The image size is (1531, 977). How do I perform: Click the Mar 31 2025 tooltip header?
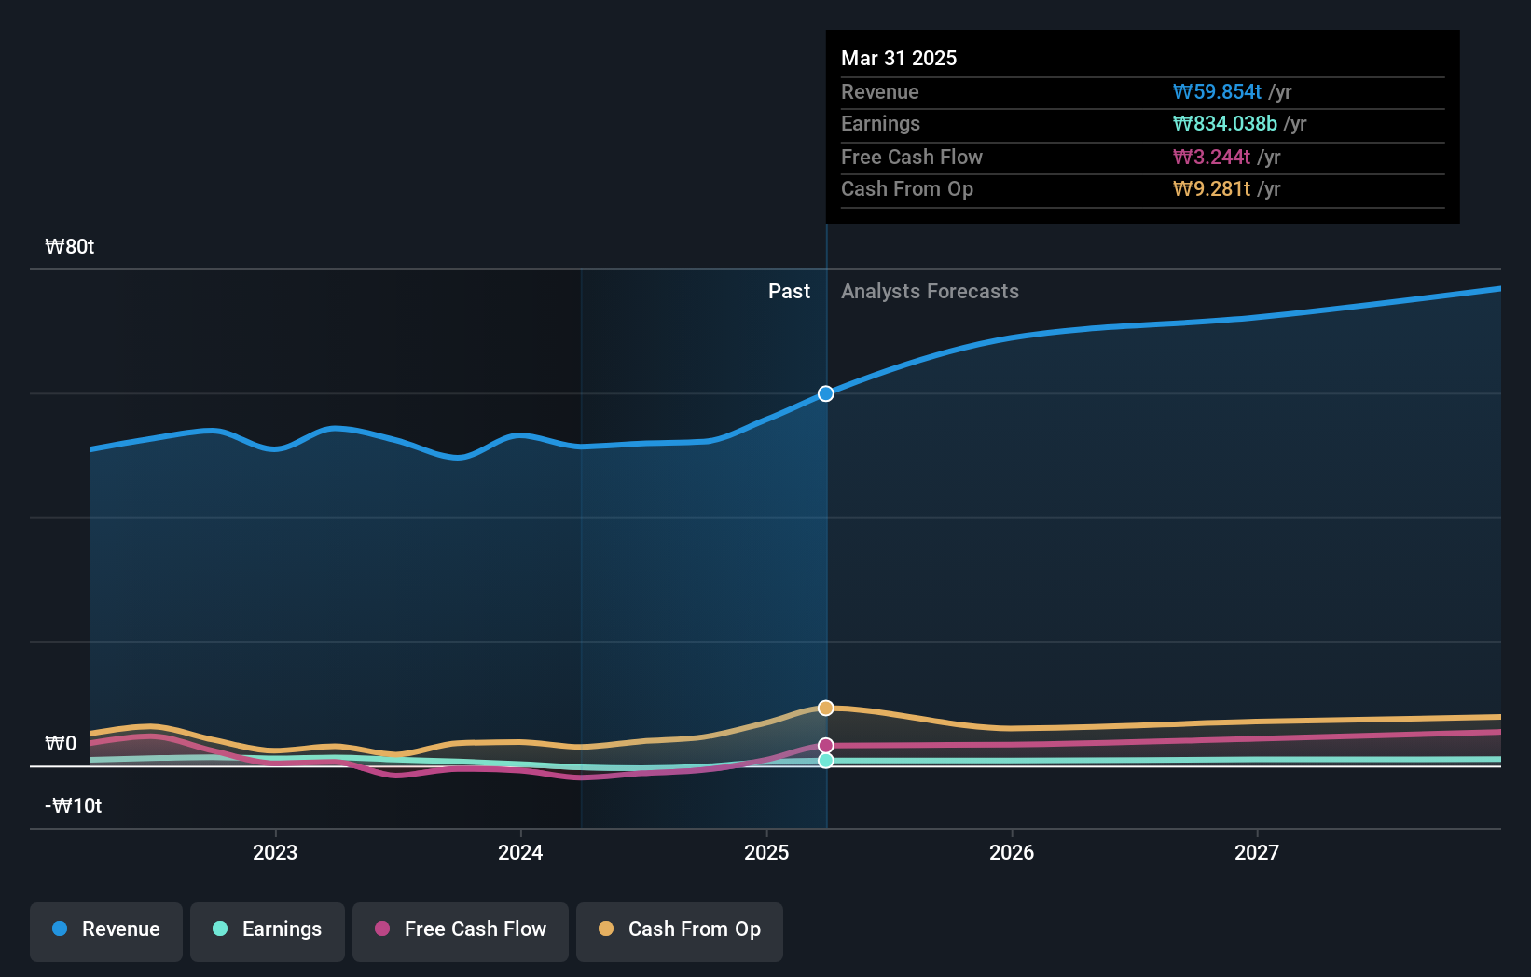[x=899, y=58]
